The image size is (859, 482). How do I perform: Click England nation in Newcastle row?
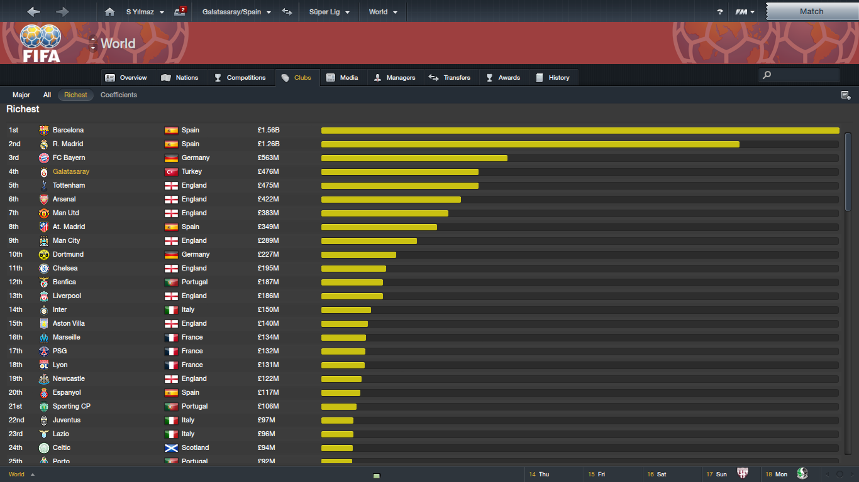pos(194,379)
